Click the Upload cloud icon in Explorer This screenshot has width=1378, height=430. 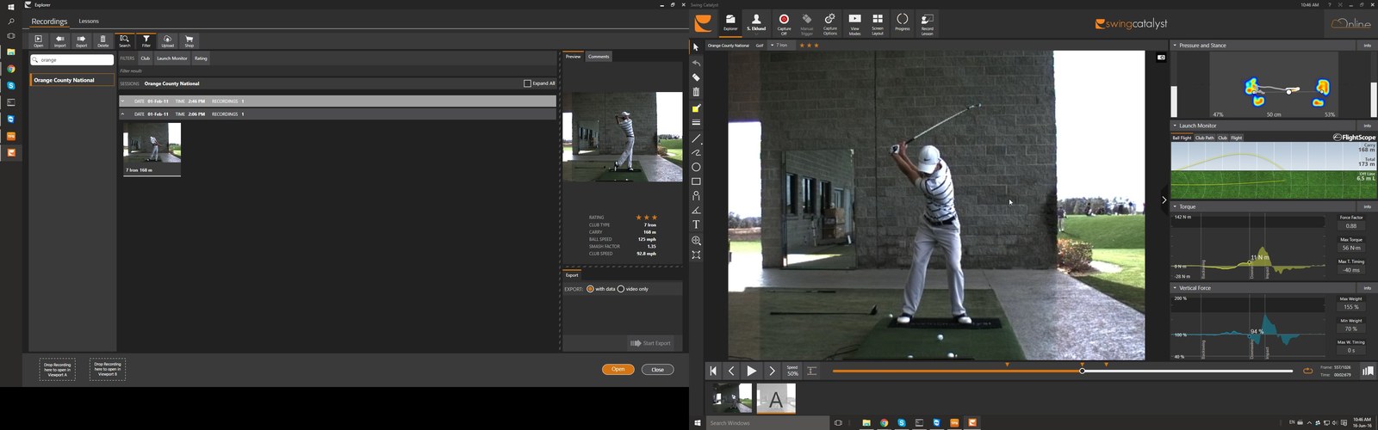pos(167,40)
